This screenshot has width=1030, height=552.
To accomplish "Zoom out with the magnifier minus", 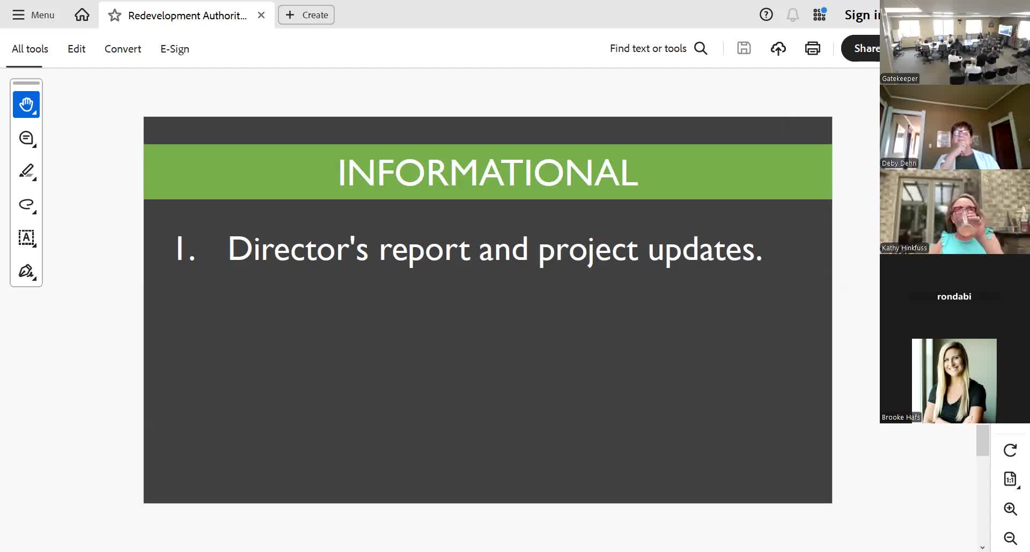I will 1010,538.
